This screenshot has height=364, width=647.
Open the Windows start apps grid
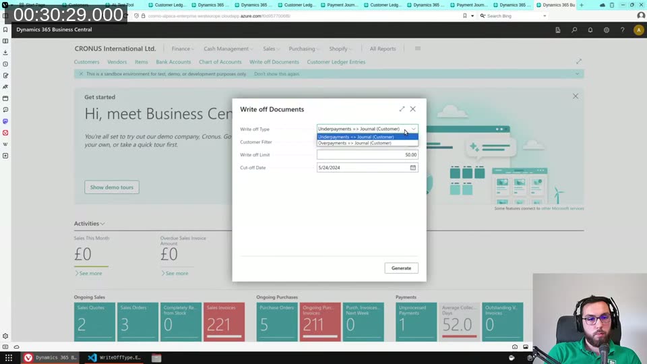coord(8,358)
